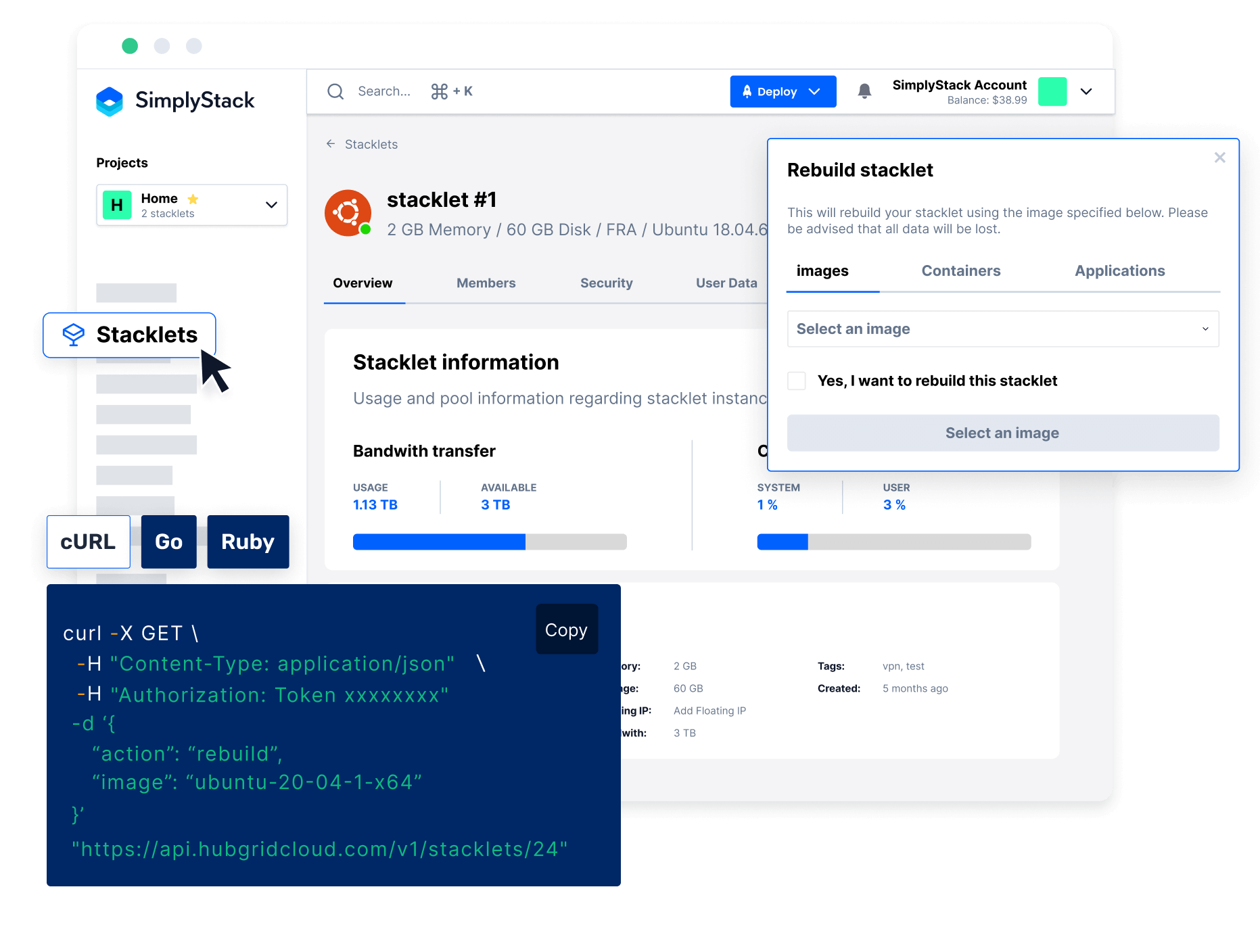Open Stacklets in the sidebar
1260x933 pixels.
point(130,335)
